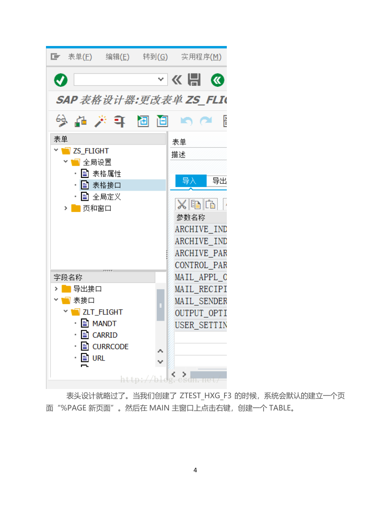This screenshot has height=506, width=391.
Task: Click the Undo arrow icon
Action: click(x=187, y=121)
